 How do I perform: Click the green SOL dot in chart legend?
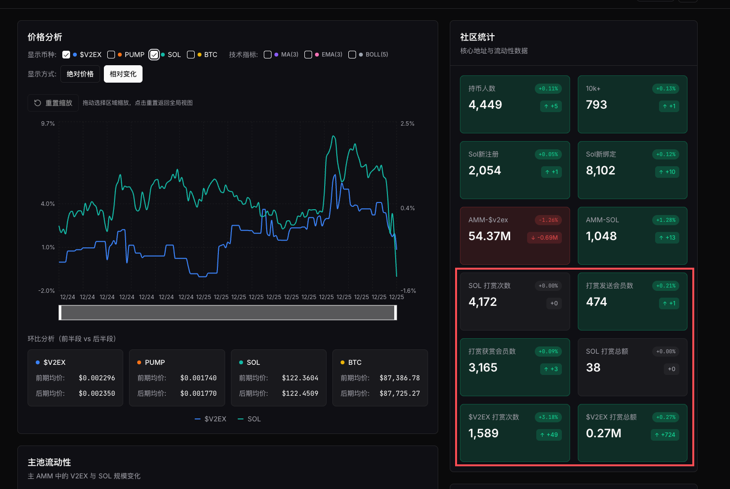click(x=164, y=55)
